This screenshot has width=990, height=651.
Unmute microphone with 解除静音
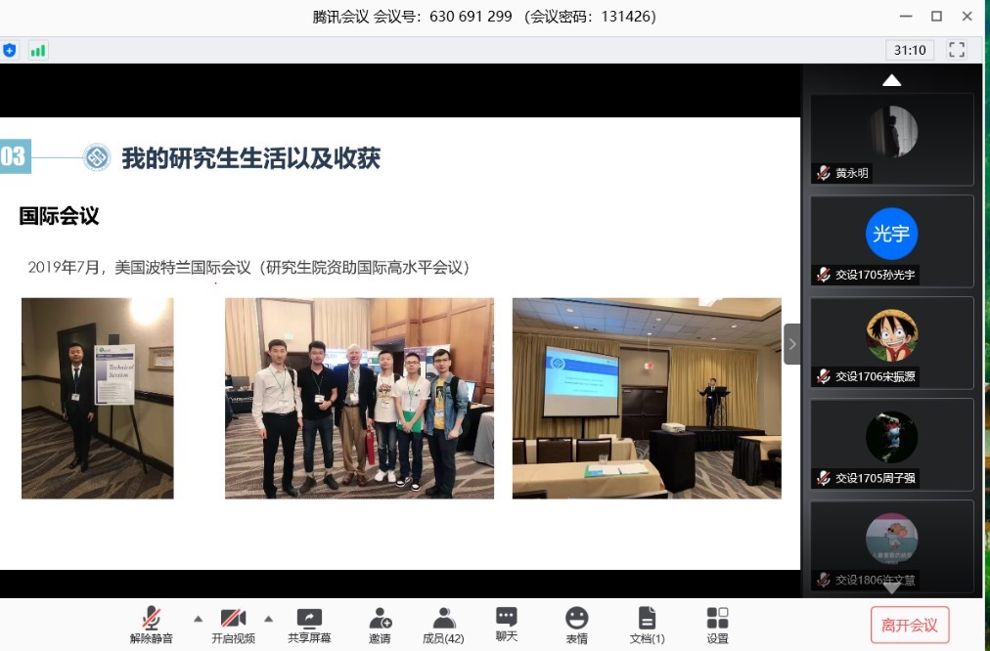click(152, 626)
